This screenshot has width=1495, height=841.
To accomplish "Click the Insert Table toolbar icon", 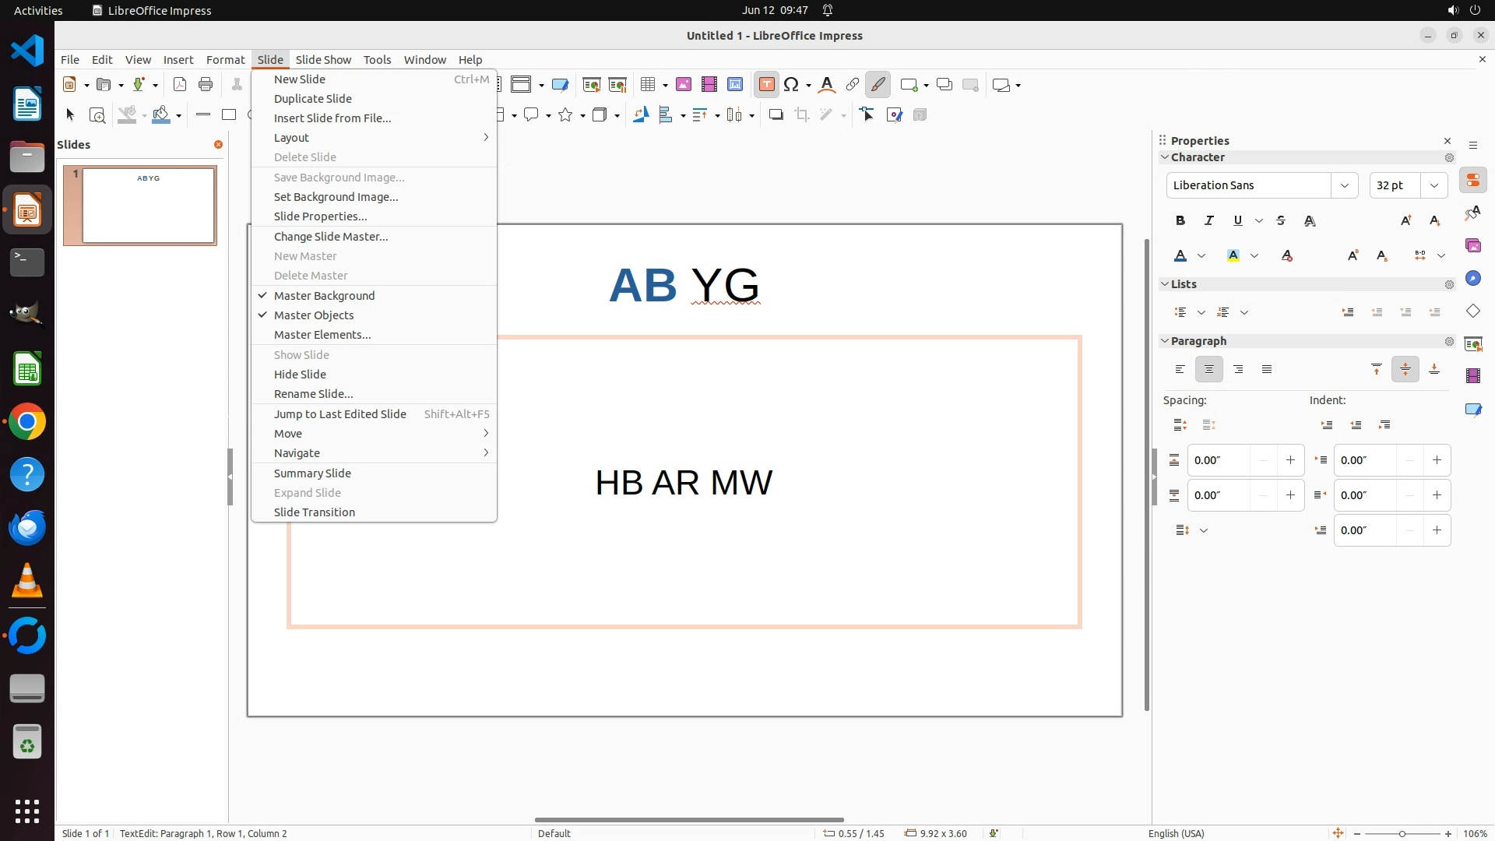I will click(647, 85).
